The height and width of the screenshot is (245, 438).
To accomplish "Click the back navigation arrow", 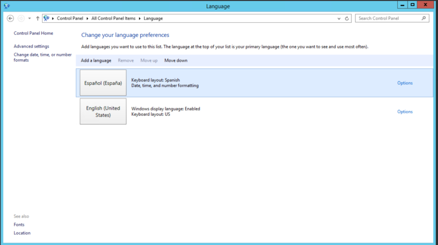I will (10, 18).
